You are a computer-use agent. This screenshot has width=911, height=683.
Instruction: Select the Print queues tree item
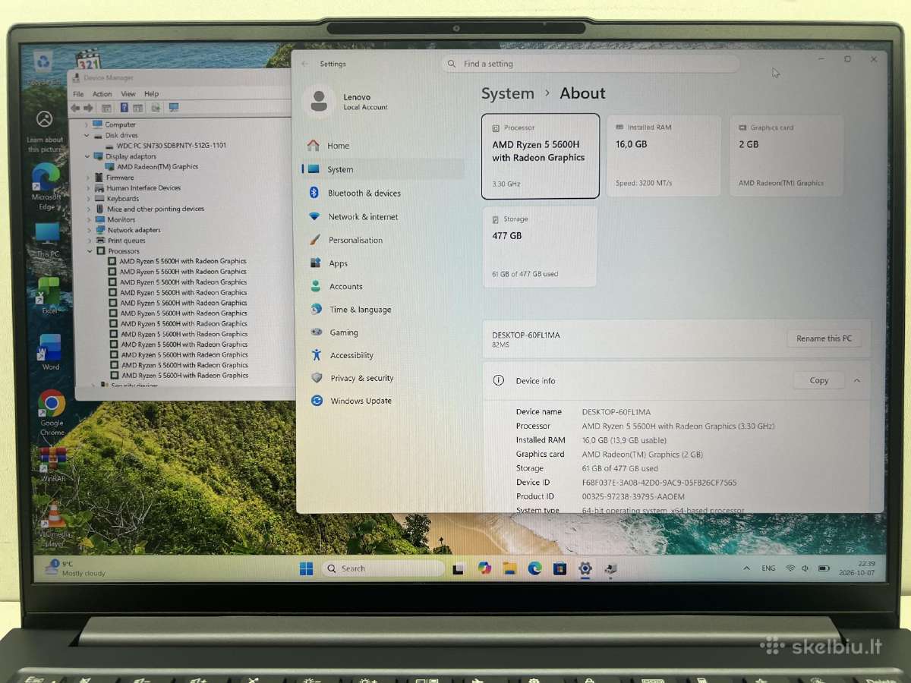click(121, 241)
